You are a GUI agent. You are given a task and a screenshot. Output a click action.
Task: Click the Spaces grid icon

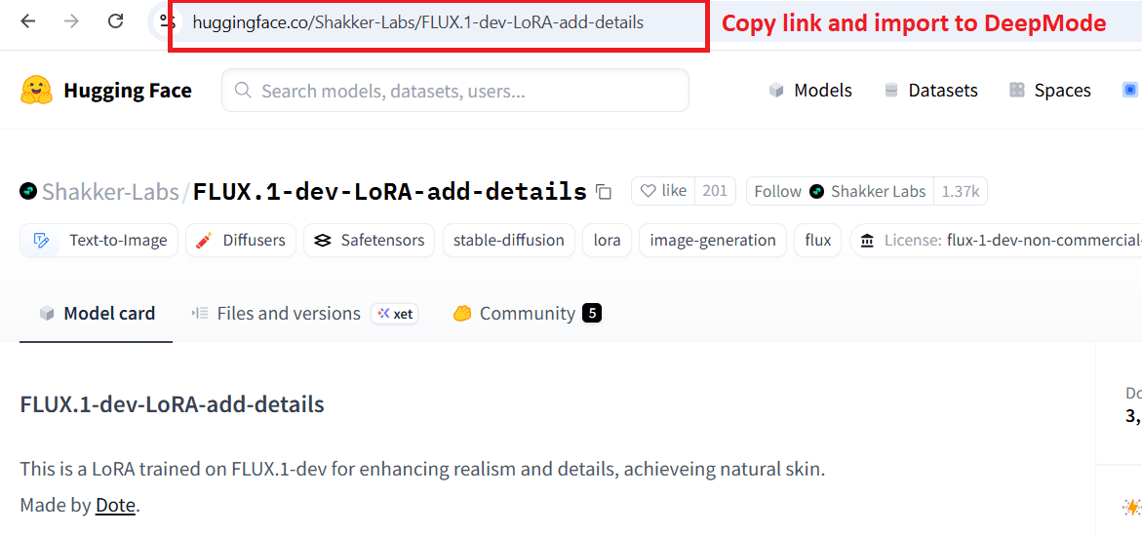tap(1017, 91)
